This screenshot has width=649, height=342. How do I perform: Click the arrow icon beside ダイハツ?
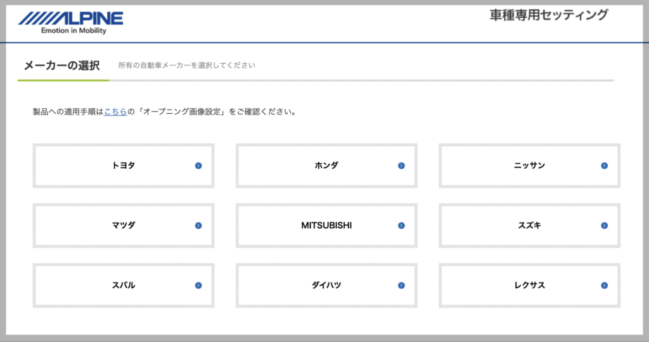(401, 285)
